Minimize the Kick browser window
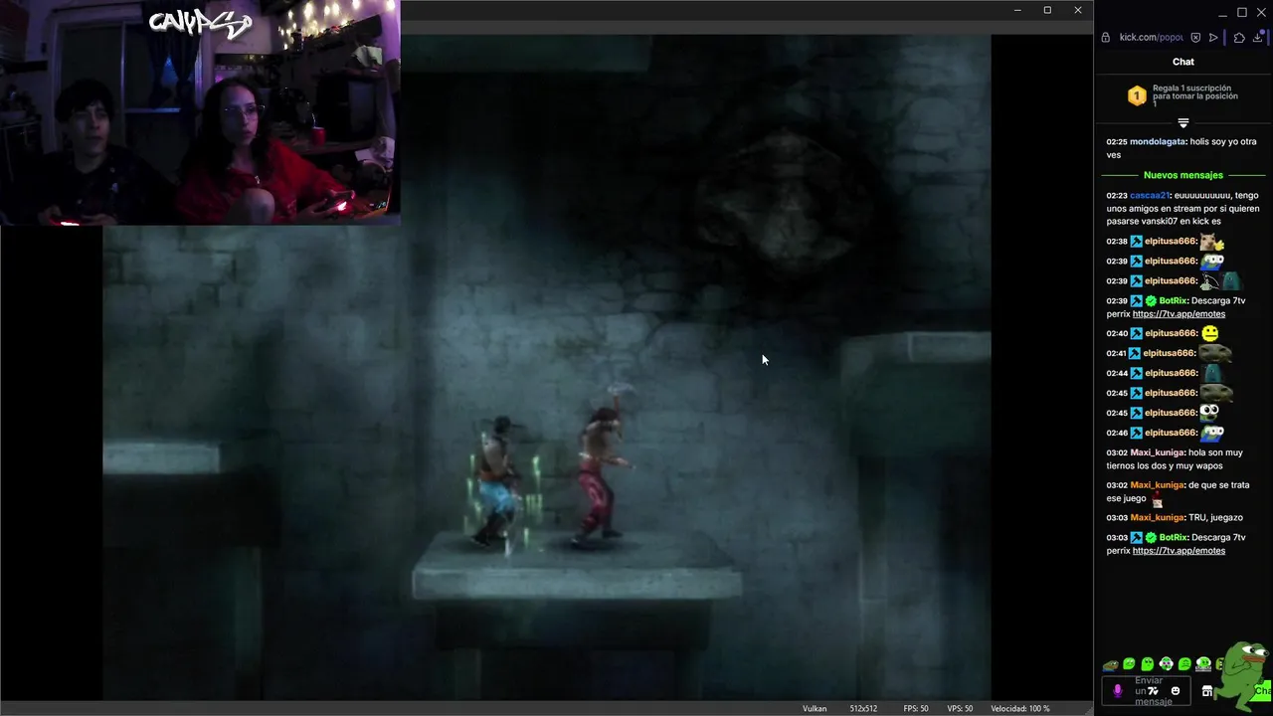This screenshot has height=716, width=1273. pos(1222,13)
